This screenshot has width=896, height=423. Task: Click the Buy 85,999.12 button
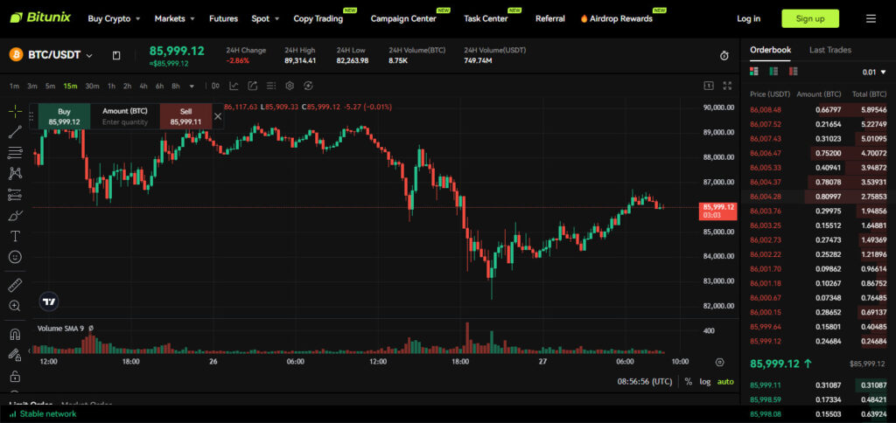[x=64, y=116]
